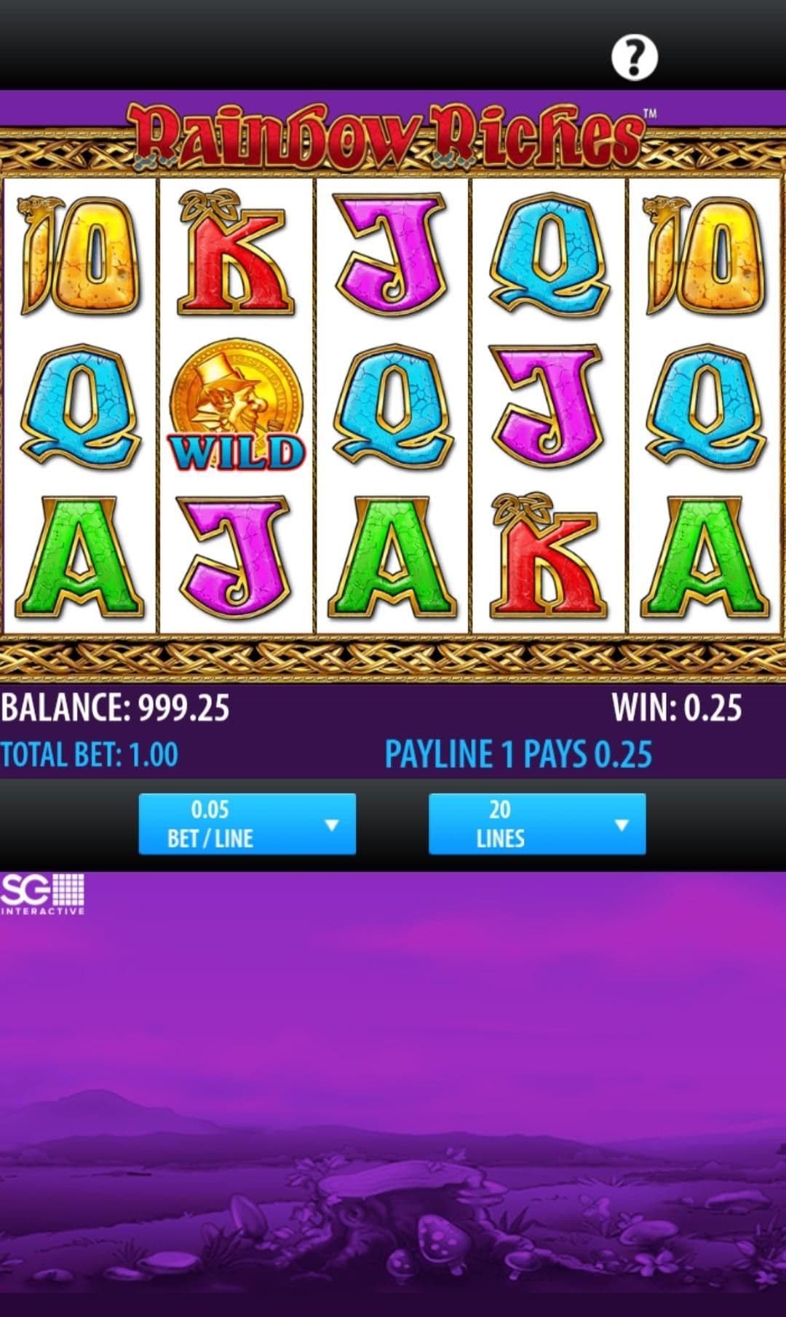Screen dimensions: 786x1317
Task: Open the 0.05 Bet / Line dropdown
Action: tap(247, 824)
